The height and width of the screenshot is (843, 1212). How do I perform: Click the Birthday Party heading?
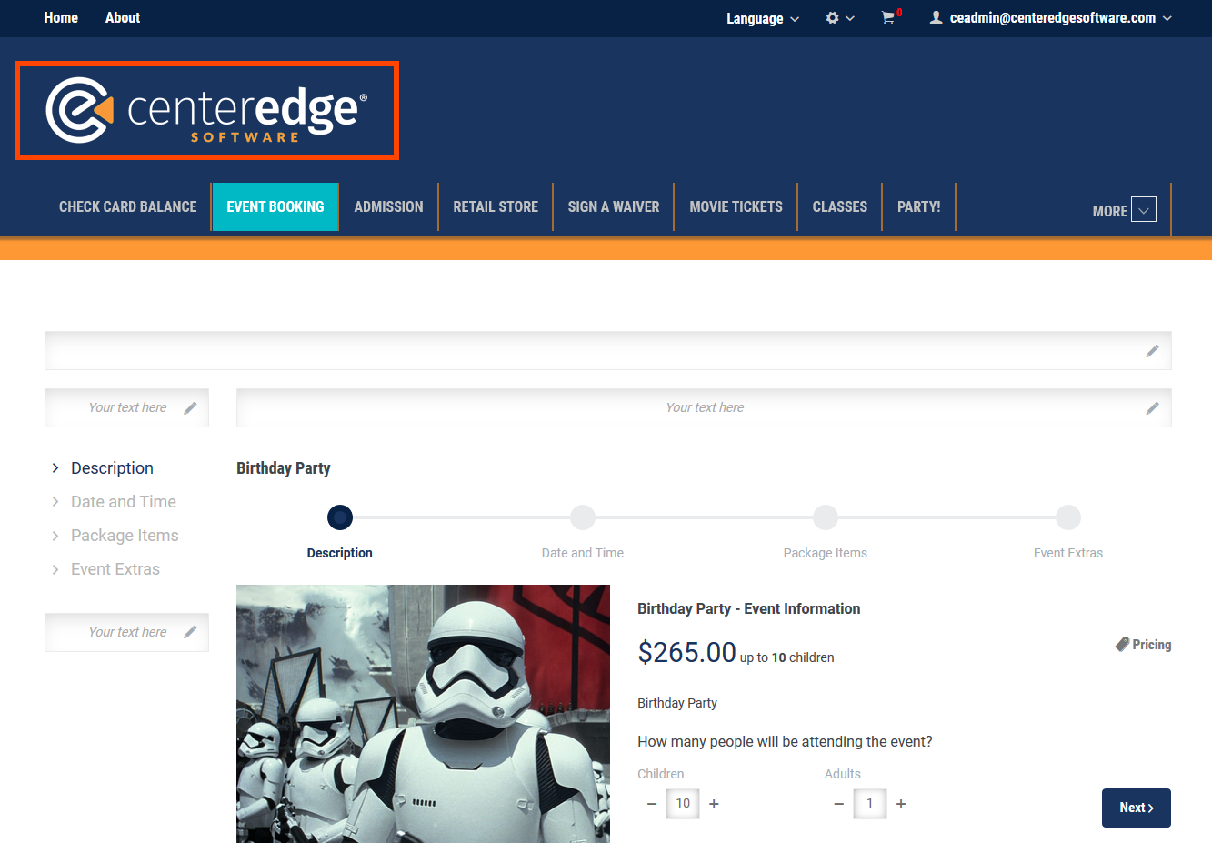pos(284,468)
